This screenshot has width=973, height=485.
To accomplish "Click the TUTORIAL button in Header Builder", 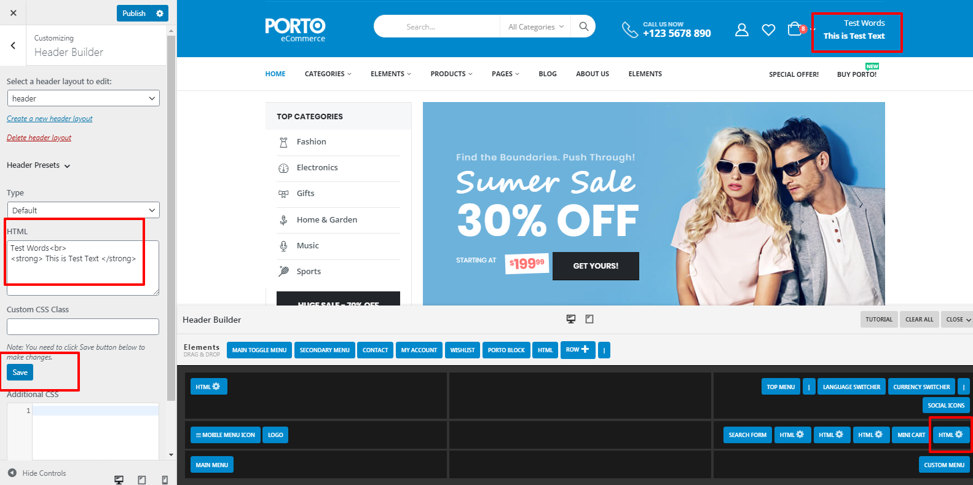I will point(879,320).
